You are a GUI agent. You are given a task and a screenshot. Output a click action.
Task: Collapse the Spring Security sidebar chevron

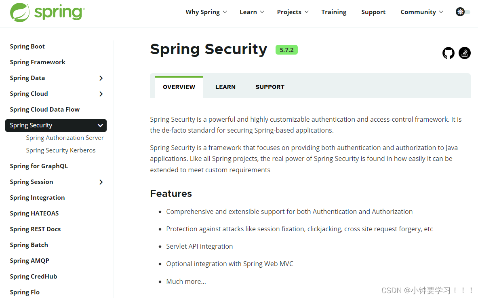pyautogui.click(x=100, y=125)
